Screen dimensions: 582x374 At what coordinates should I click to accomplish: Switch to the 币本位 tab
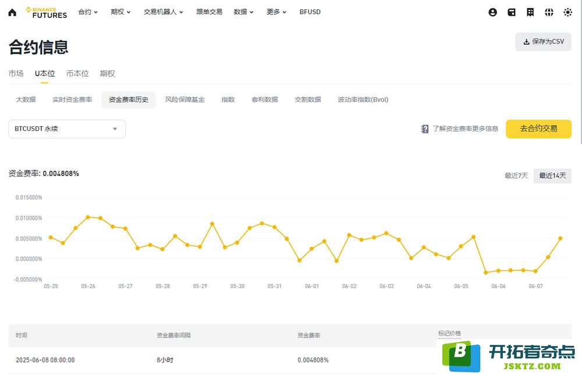coord(77,73)
